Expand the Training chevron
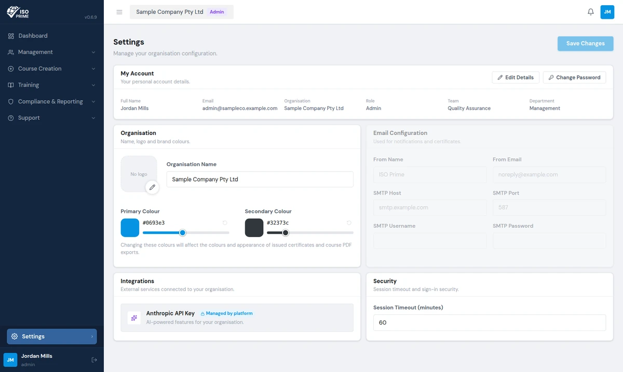The width and height of the screenshot is (623, 372). click(x=93, y=85)
